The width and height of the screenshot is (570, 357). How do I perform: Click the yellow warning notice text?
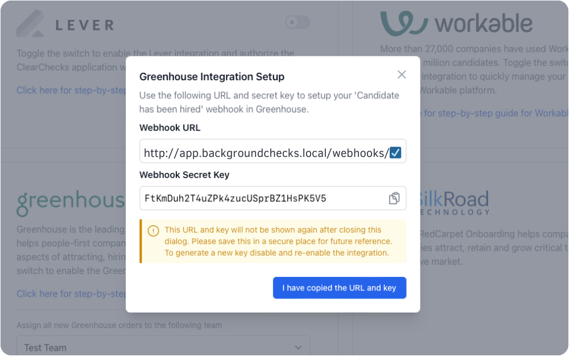coord(278,241)
